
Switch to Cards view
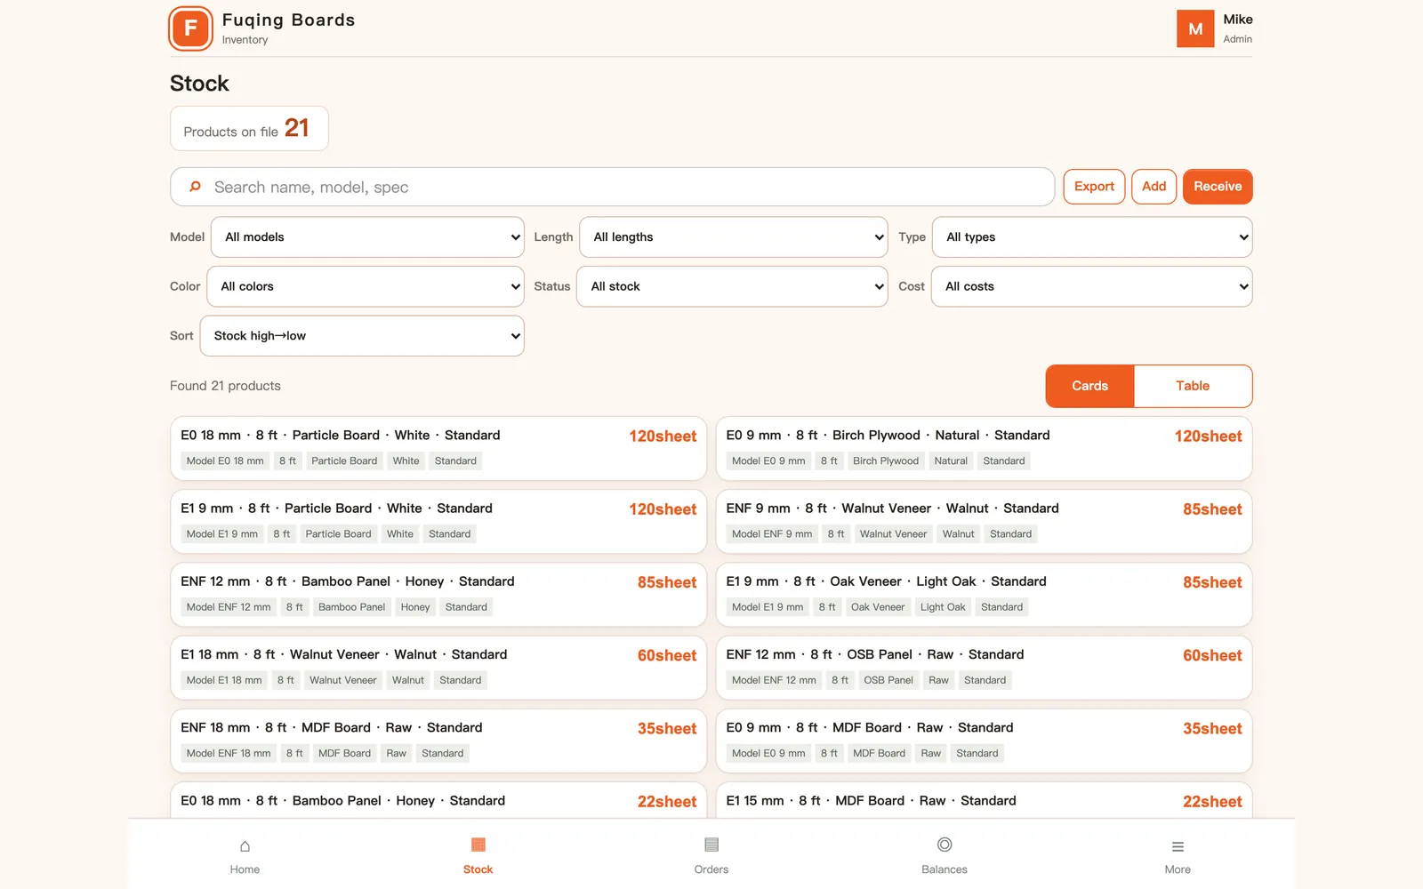[1089, 386]
